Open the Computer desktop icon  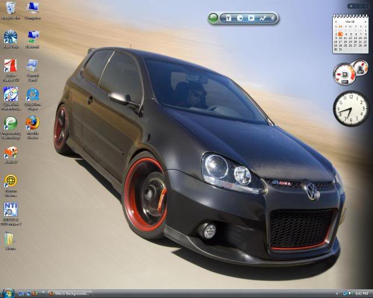pos(33,10)
